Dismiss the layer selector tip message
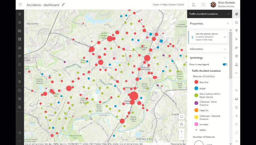256x145 pixels. (225, 37)
